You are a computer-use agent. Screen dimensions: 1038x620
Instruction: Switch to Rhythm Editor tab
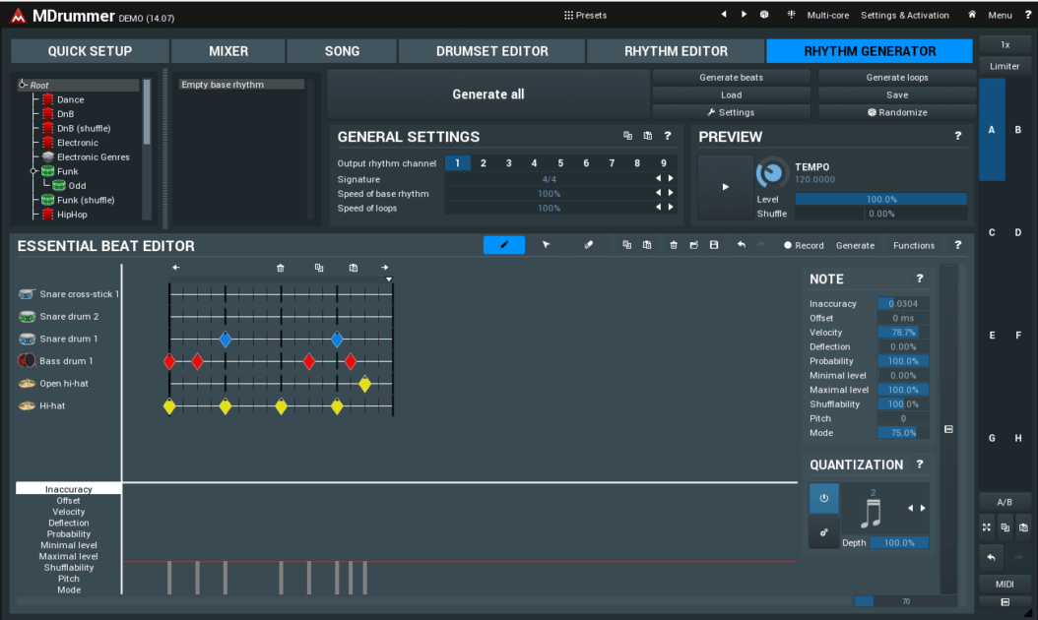[x=676, y=51]
